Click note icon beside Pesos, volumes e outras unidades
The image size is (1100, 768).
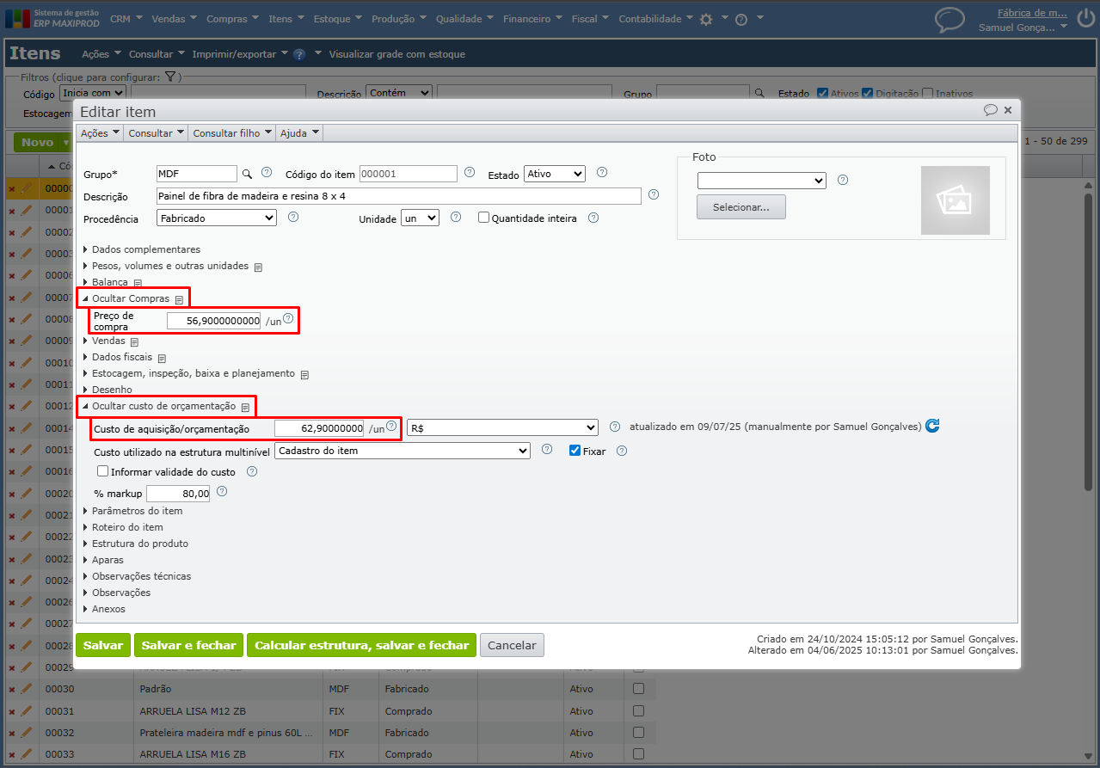[x=258, y=267]
